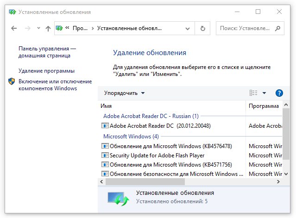Select 'Установленные обновл...' breadcrumb
The image size is (296, 218).
129,28
